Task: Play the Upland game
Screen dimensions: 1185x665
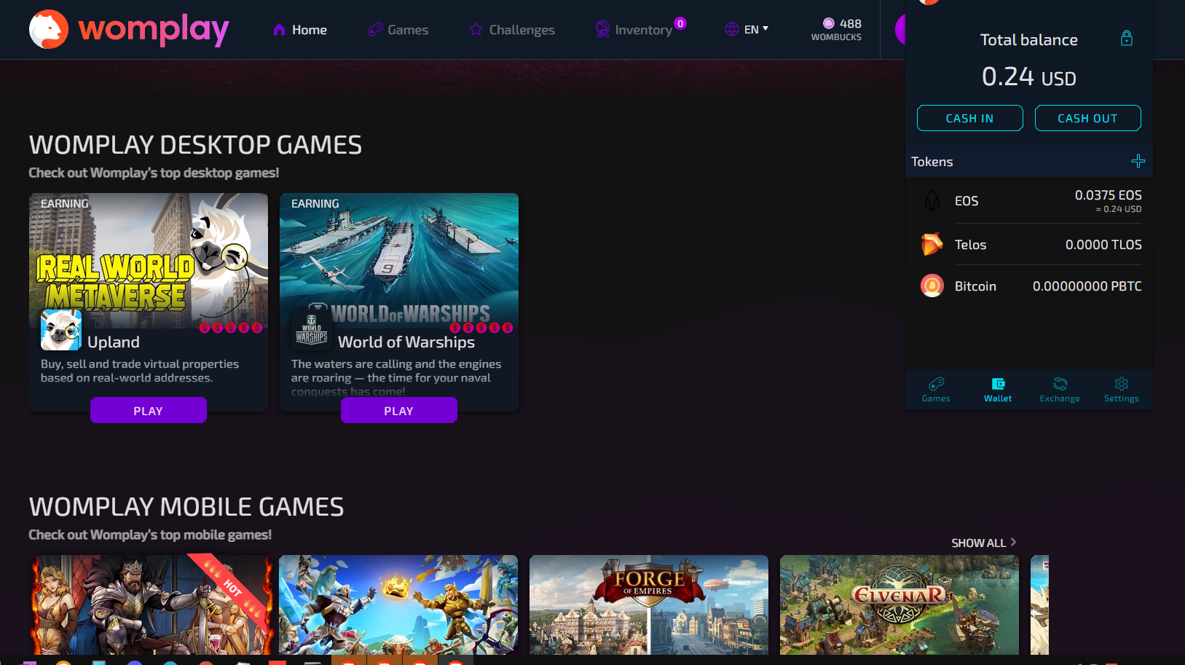Action: pyautogui.click(x=149, y=410)
